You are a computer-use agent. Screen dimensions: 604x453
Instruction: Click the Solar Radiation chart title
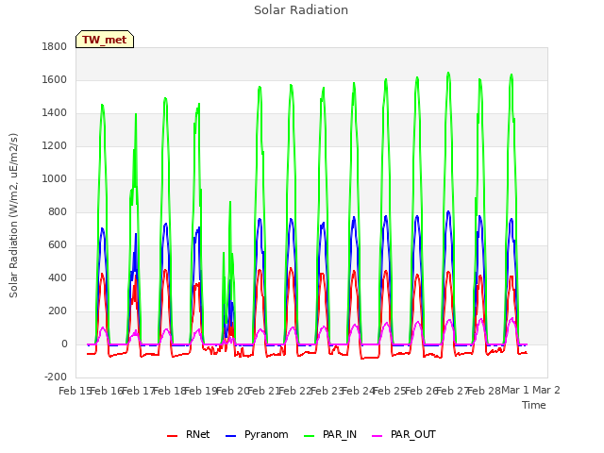(x=301, y=9)
